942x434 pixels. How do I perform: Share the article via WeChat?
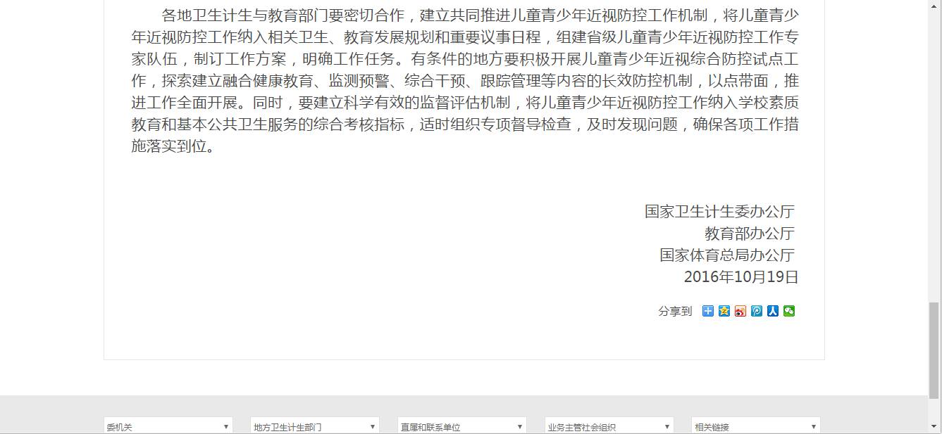click(788, 310)
